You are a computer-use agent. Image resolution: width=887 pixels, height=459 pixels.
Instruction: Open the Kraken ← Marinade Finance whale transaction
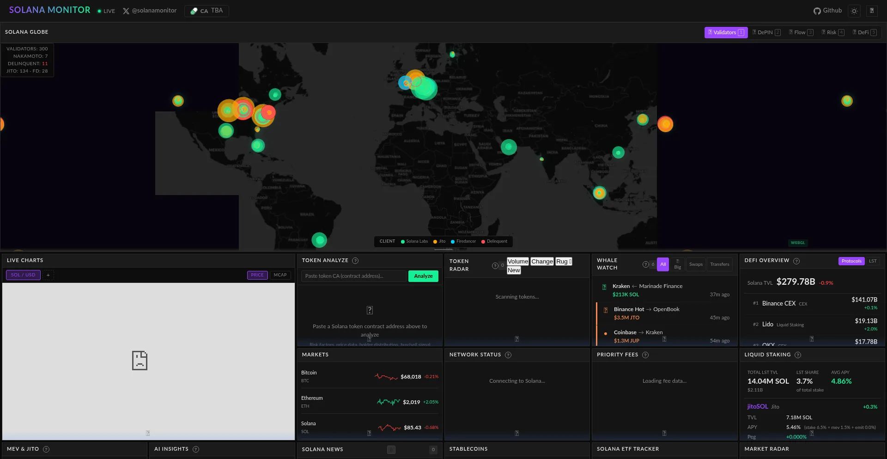[x=665, y=290]
